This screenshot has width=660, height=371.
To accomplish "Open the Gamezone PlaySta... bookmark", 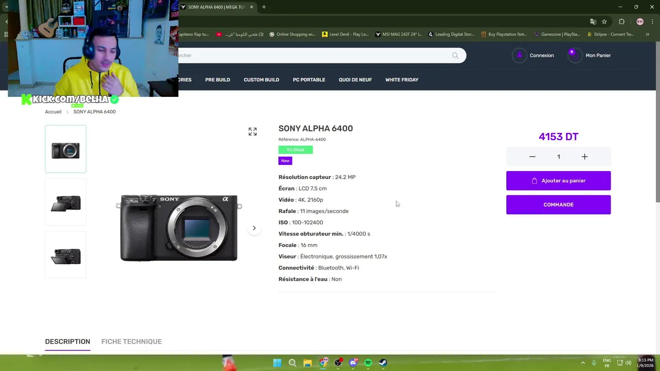I will pos(557,35).
